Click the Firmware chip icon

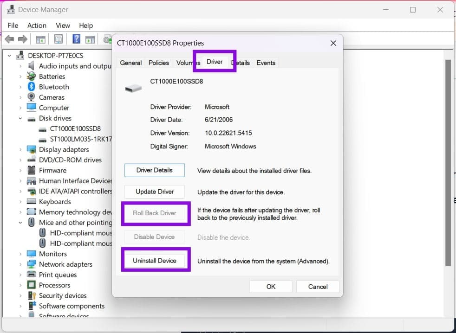[x=32, y=170]
